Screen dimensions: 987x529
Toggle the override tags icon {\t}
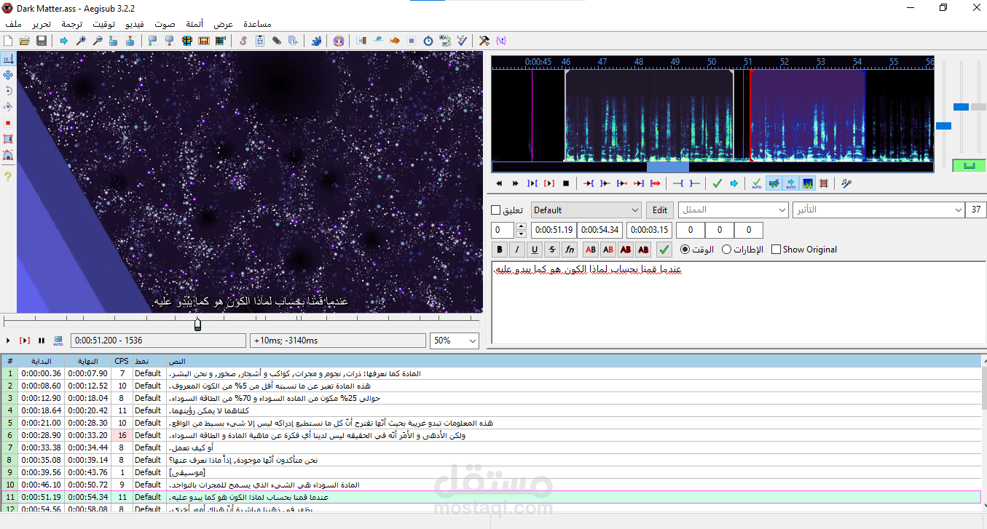tap(501, 41)
